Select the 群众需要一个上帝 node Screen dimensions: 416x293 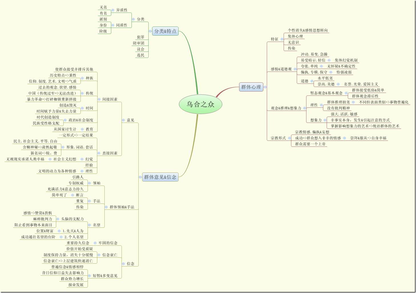coord(310,144)
